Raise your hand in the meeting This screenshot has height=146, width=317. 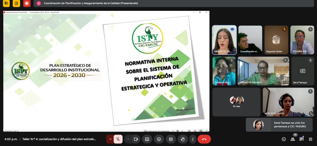click(183, 139)
